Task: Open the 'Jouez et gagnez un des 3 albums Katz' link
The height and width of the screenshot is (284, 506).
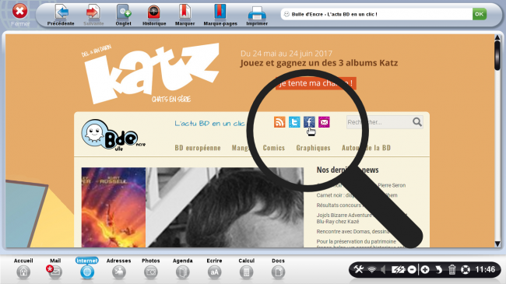Action: (x=319, y=63)
